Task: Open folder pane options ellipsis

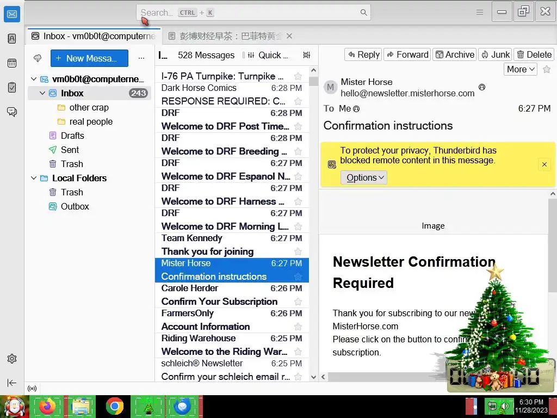Action: pos(141,58)
